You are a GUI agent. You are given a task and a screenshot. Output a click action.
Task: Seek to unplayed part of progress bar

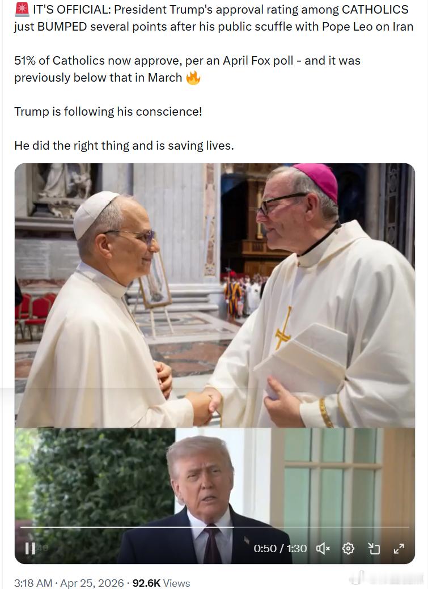(321, 527)
